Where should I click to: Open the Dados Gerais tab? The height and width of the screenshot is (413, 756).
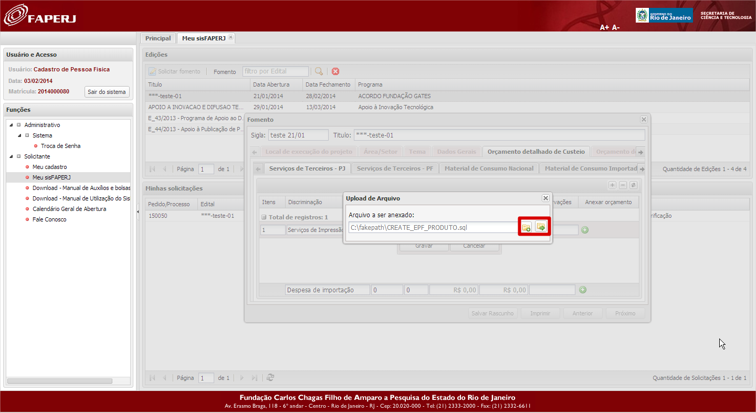457,152
